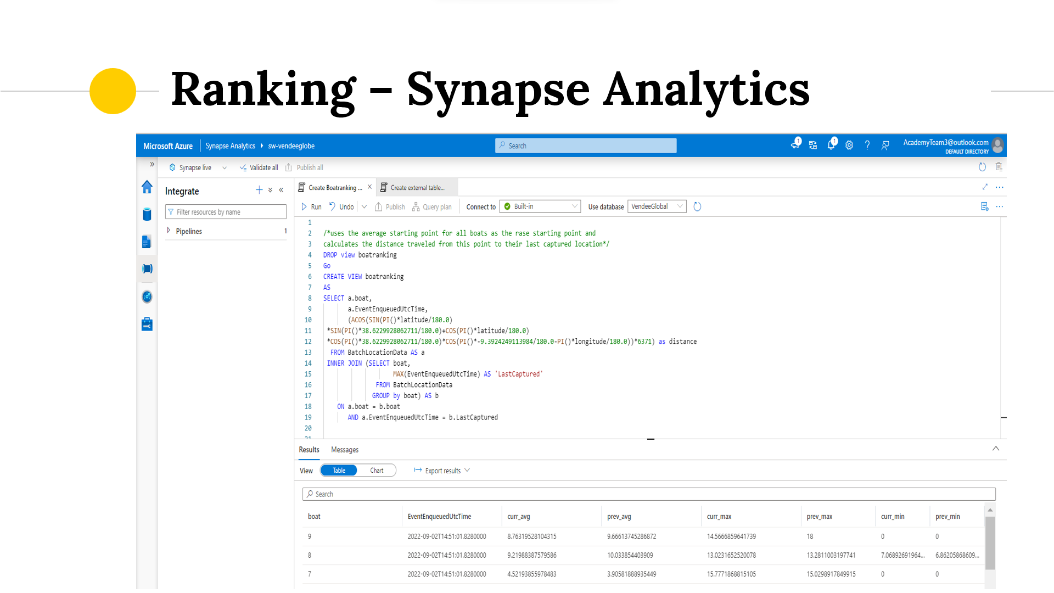Click the feedback person icon

[x=885, y=146]
